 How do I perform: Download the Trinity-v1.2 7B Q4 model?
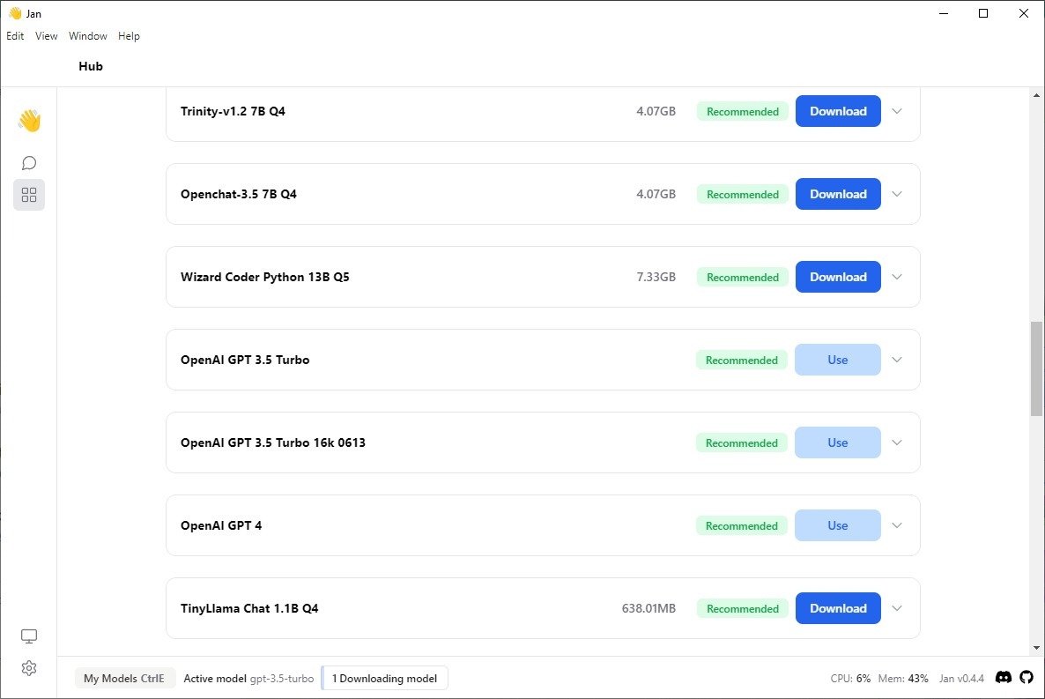(x=838, y=111)
